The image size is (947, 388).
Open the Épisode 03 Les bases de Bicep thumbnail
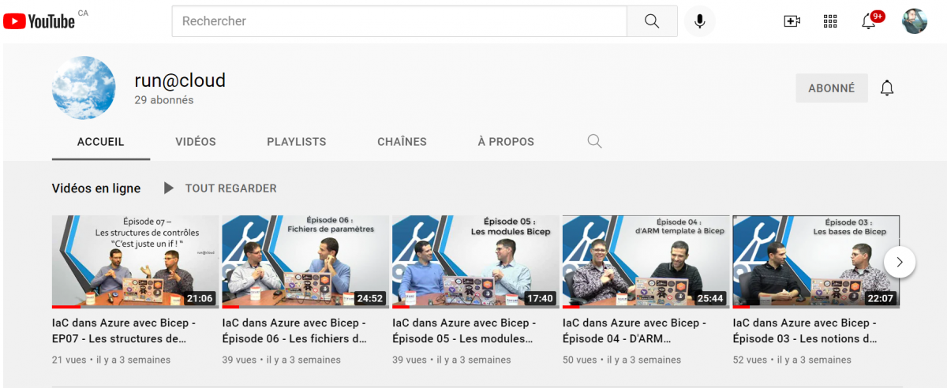[x=816, y=262]
